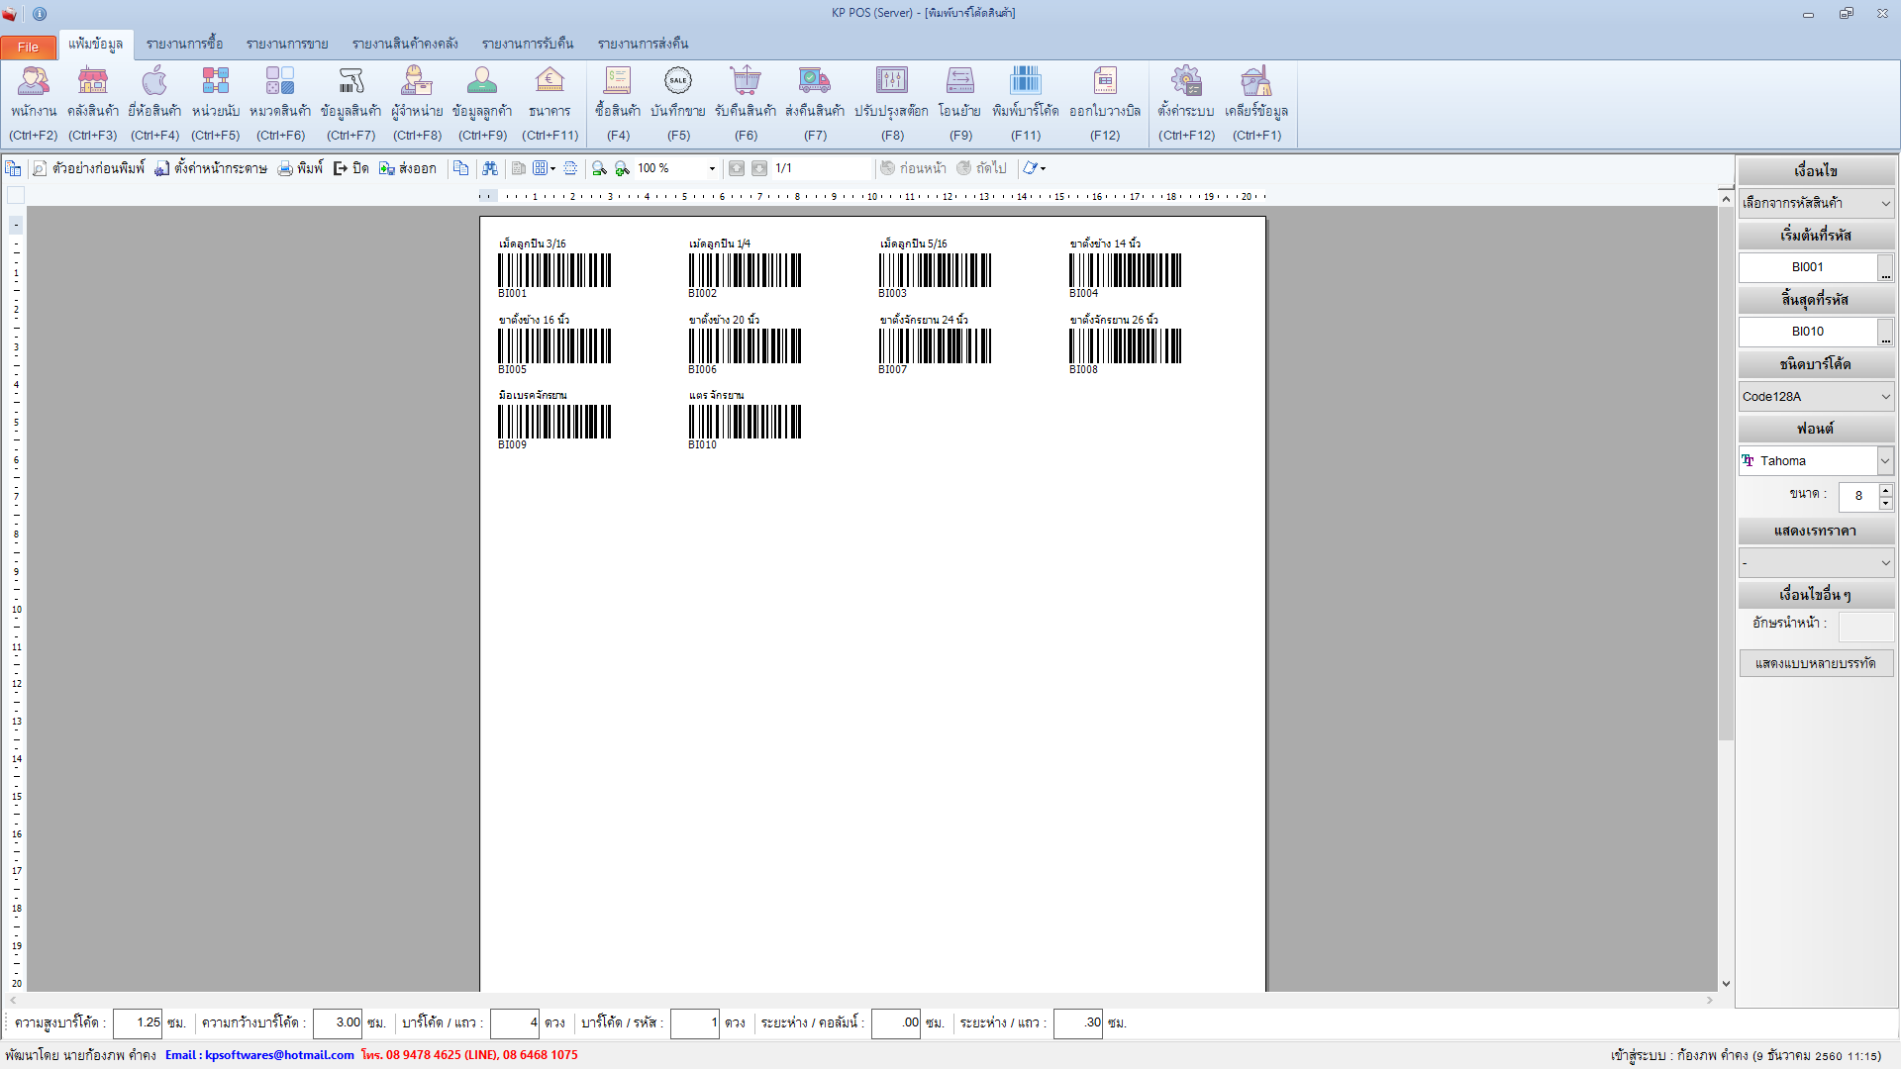This screenshot has height=1069, width=1901.
Task: Click the zoom in magnifier icon
Action: point(622,168)
